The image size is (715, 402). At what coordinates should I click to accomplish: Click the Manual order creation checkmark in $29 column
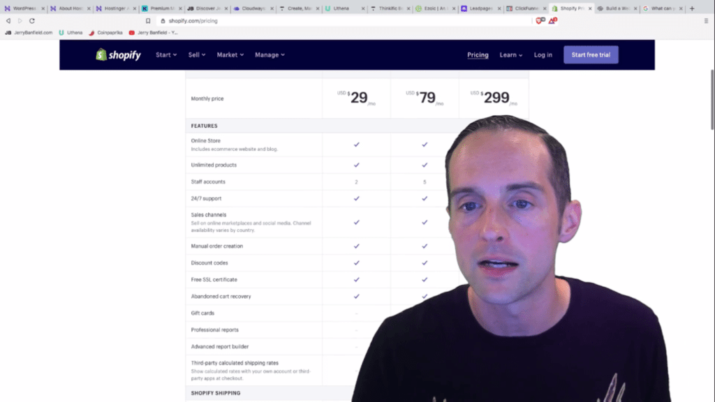tap(357, 246)
